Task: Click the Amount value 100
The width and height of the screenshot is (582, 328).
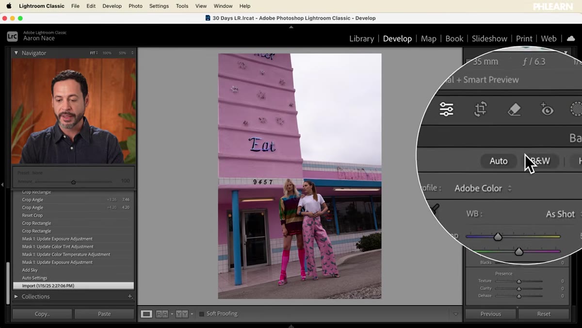Action: point(125,181)
